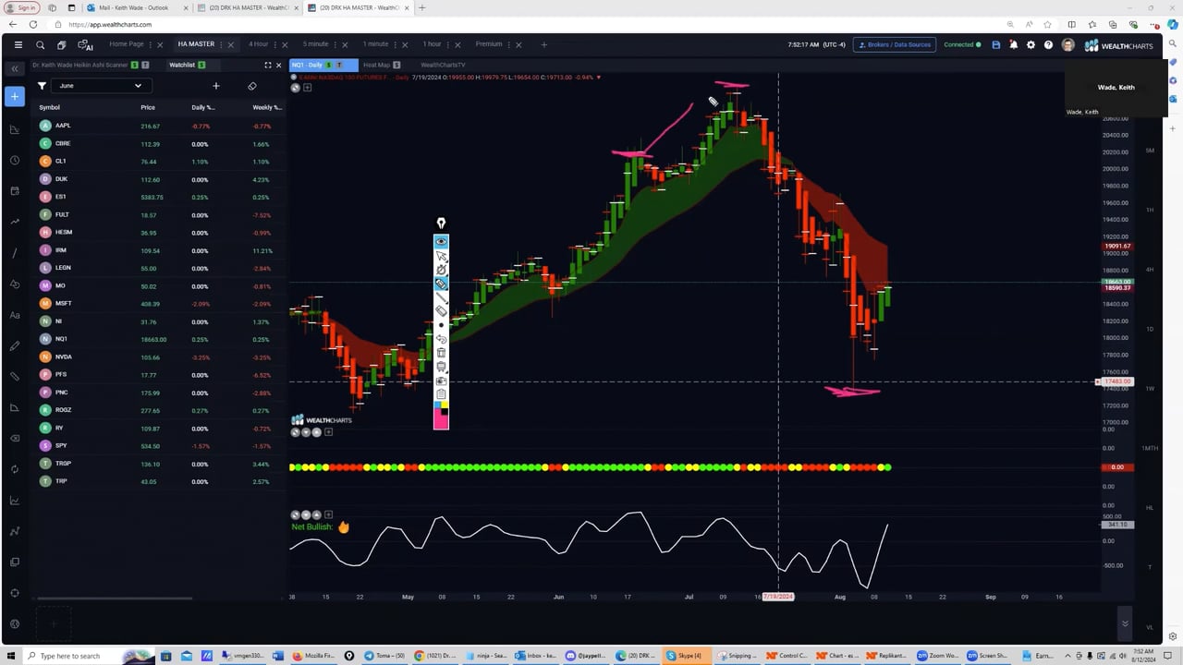Toggle the T badge on NQ1 - Daily tab
The height and width of the screenshot is (665, 1183).
pos(340,65)
